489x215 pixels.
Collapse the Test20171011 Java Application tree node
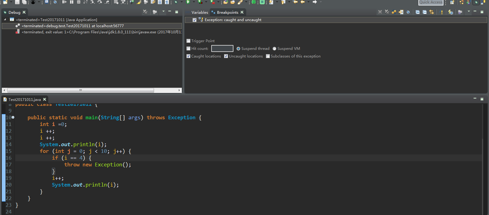[x=5, y=20]
